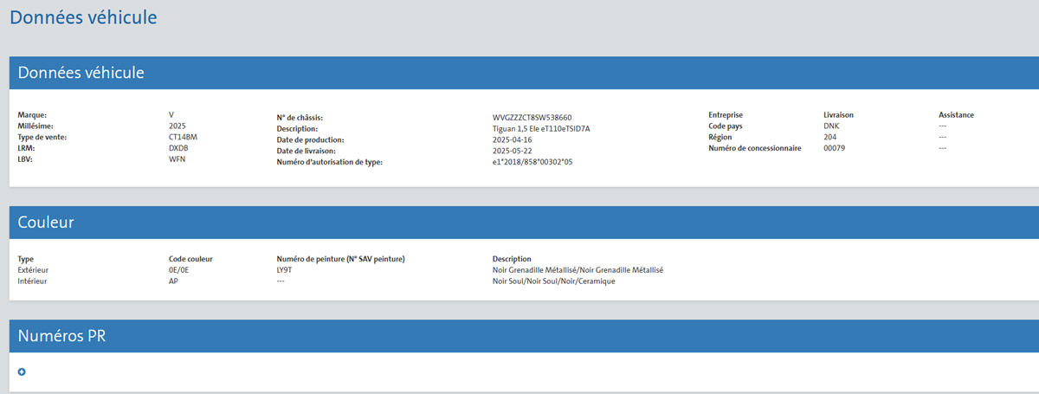Click the Données véhicule page title

pos(83,16)
